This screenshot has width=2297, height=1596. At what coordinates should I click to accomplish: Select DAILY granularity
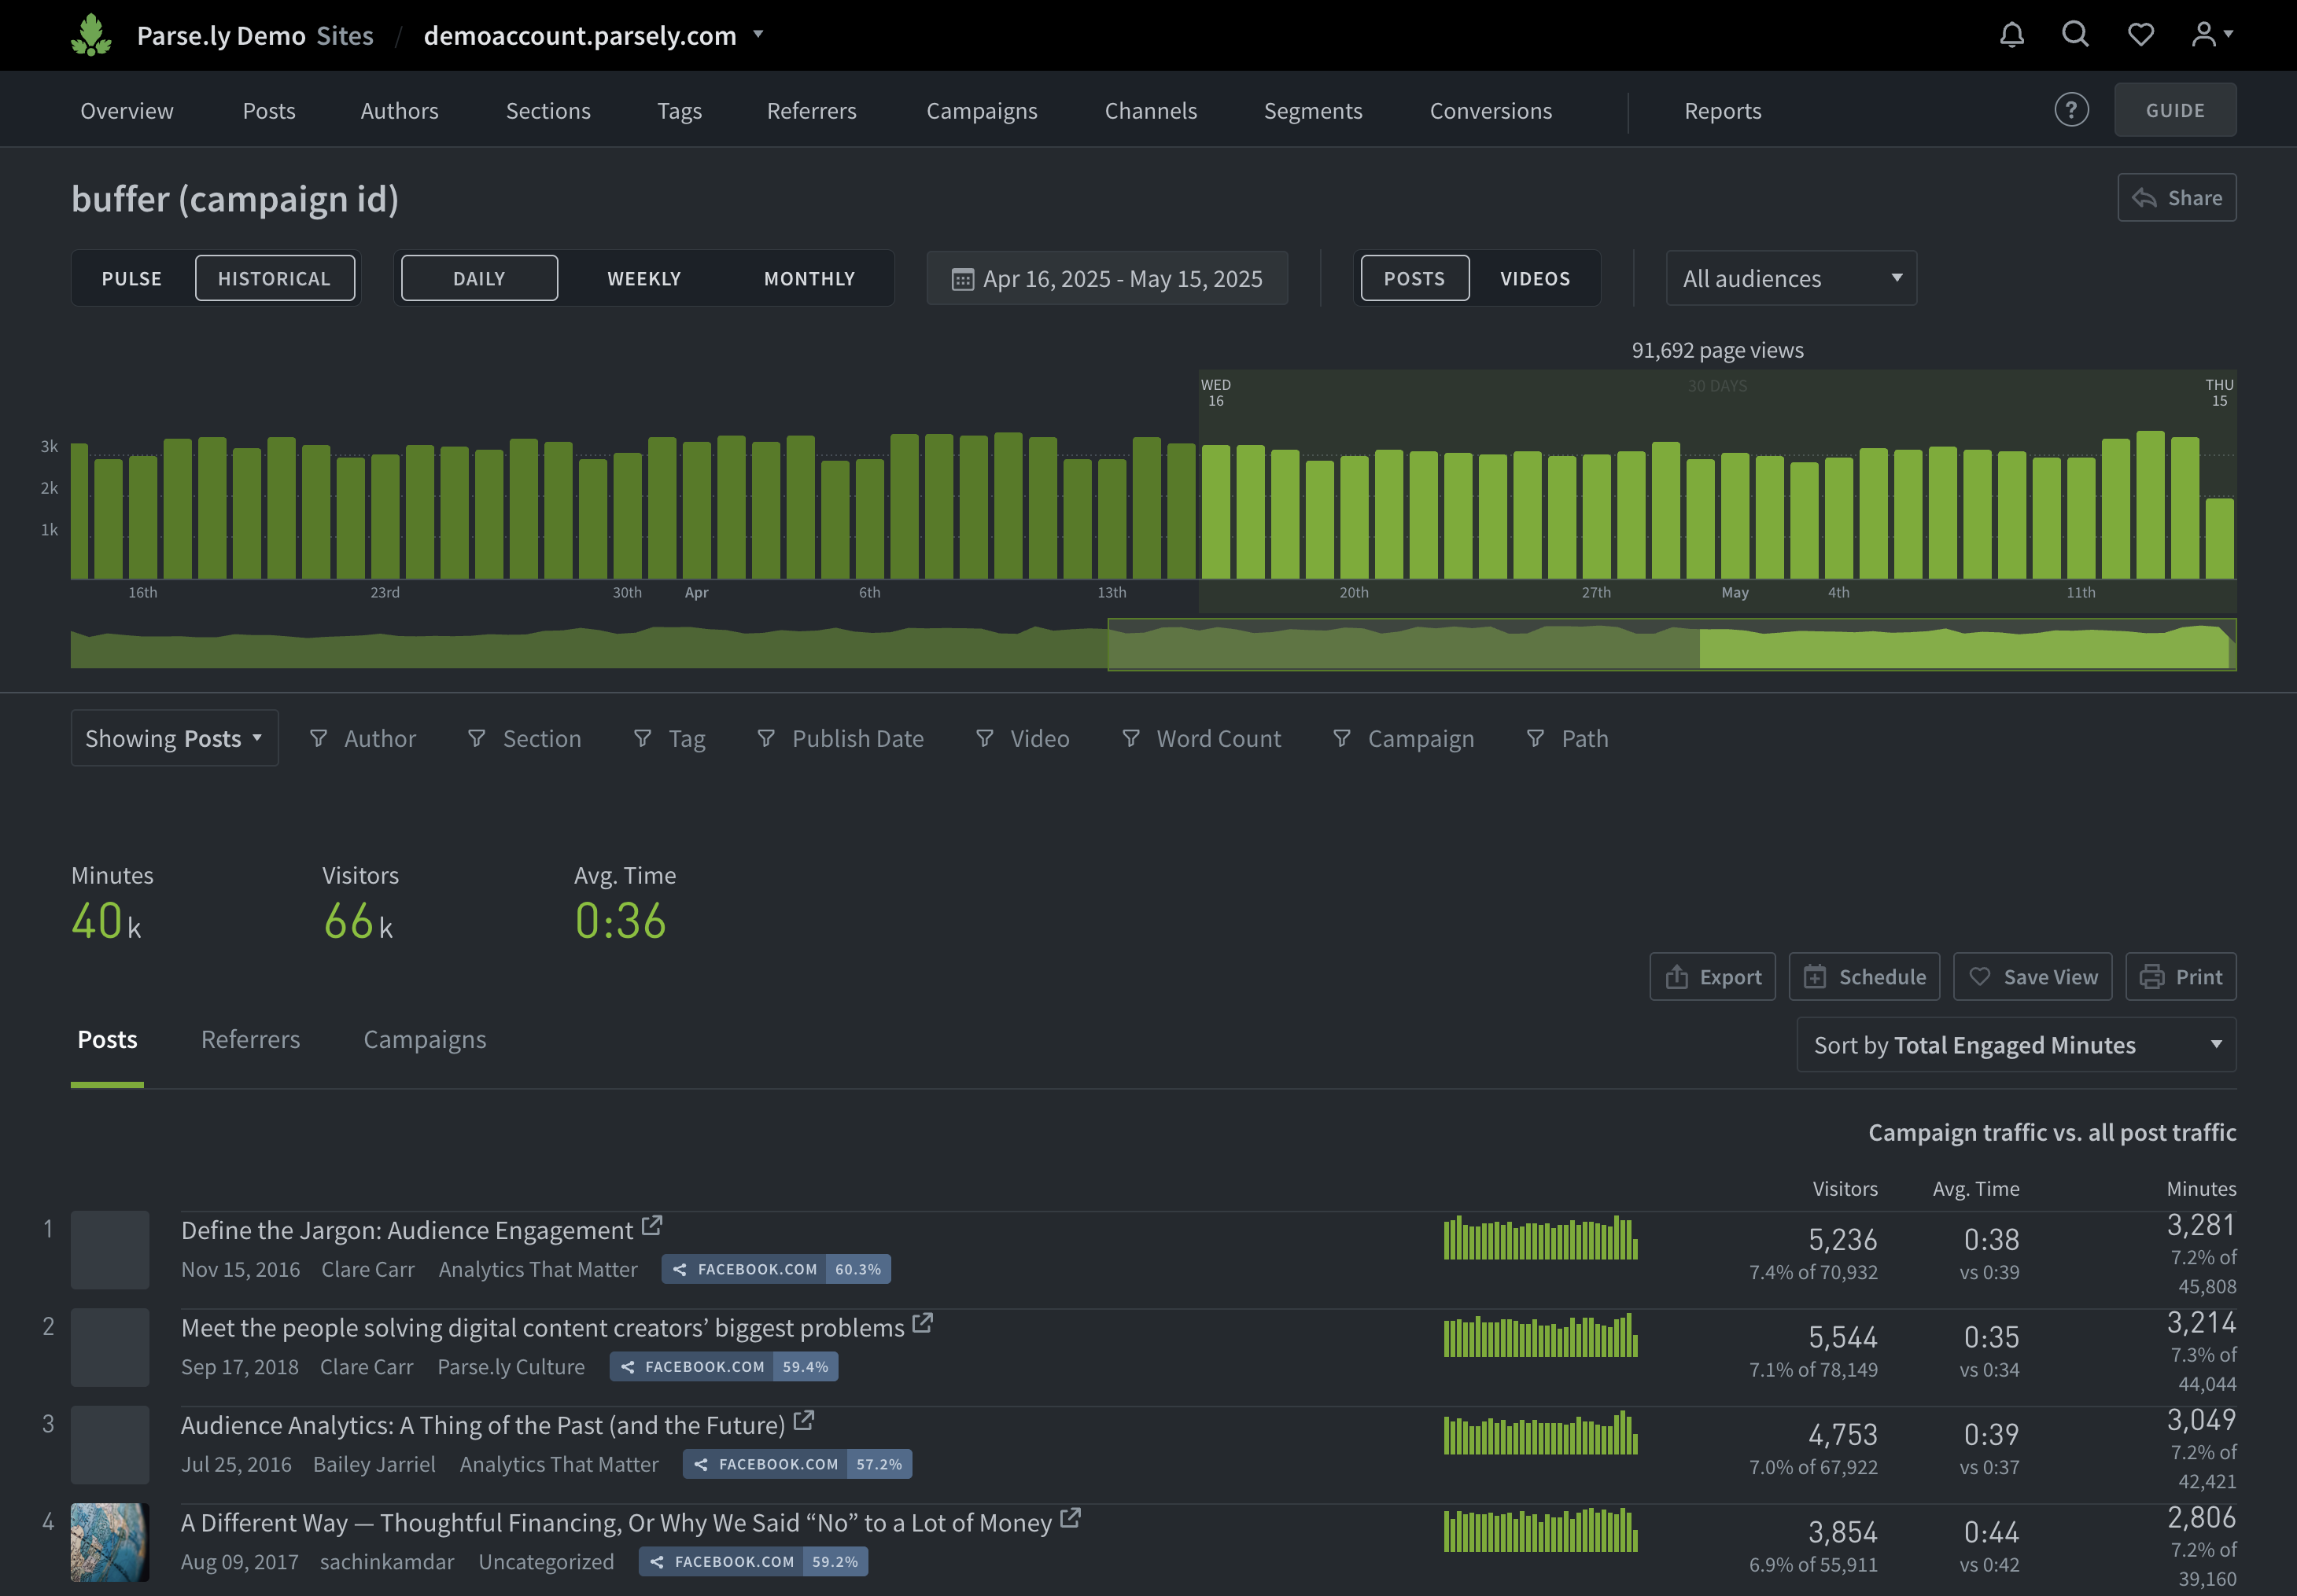pyautogui.click(x=479, y=278)
